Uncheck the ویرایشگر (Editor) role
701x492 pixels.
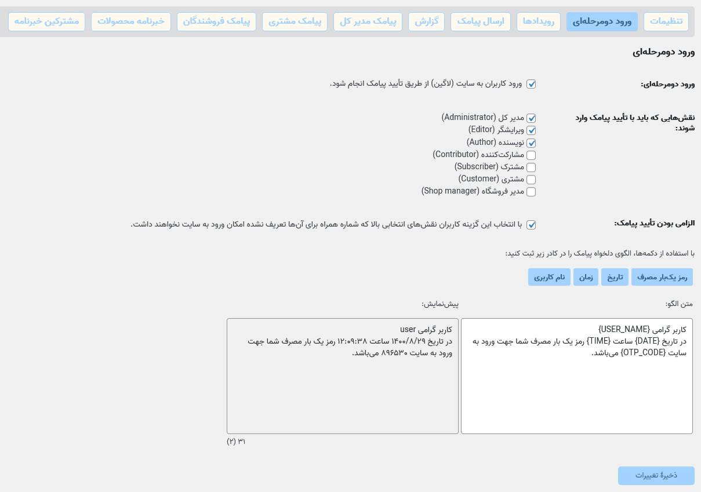pos(531,130)
